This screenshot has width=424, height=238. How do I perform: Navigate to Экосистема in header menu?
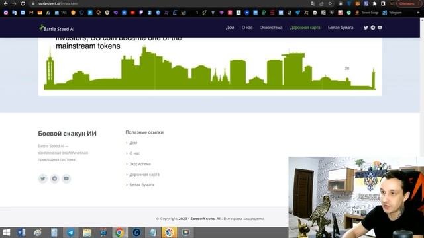271,28
